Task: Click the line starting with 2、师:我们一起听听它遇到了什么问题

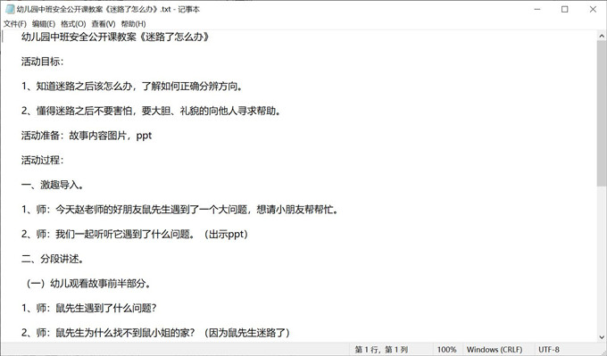Action: (135, 234)
